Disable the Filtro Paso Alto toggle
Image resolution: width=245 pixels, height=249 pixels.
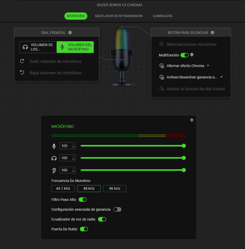coord(83,200)
